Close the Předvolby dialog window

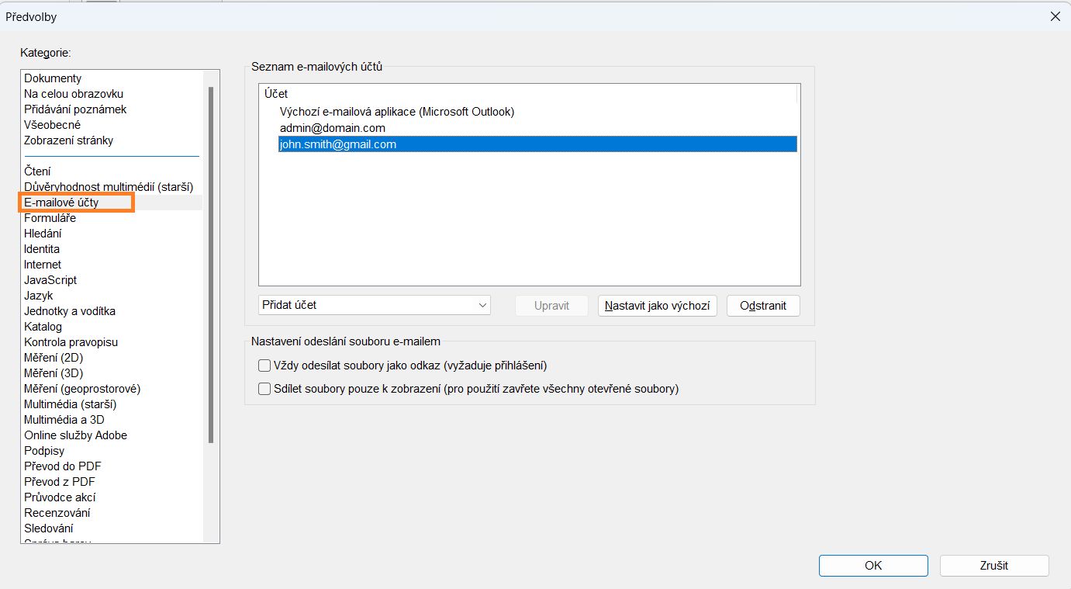[1055, 16]
